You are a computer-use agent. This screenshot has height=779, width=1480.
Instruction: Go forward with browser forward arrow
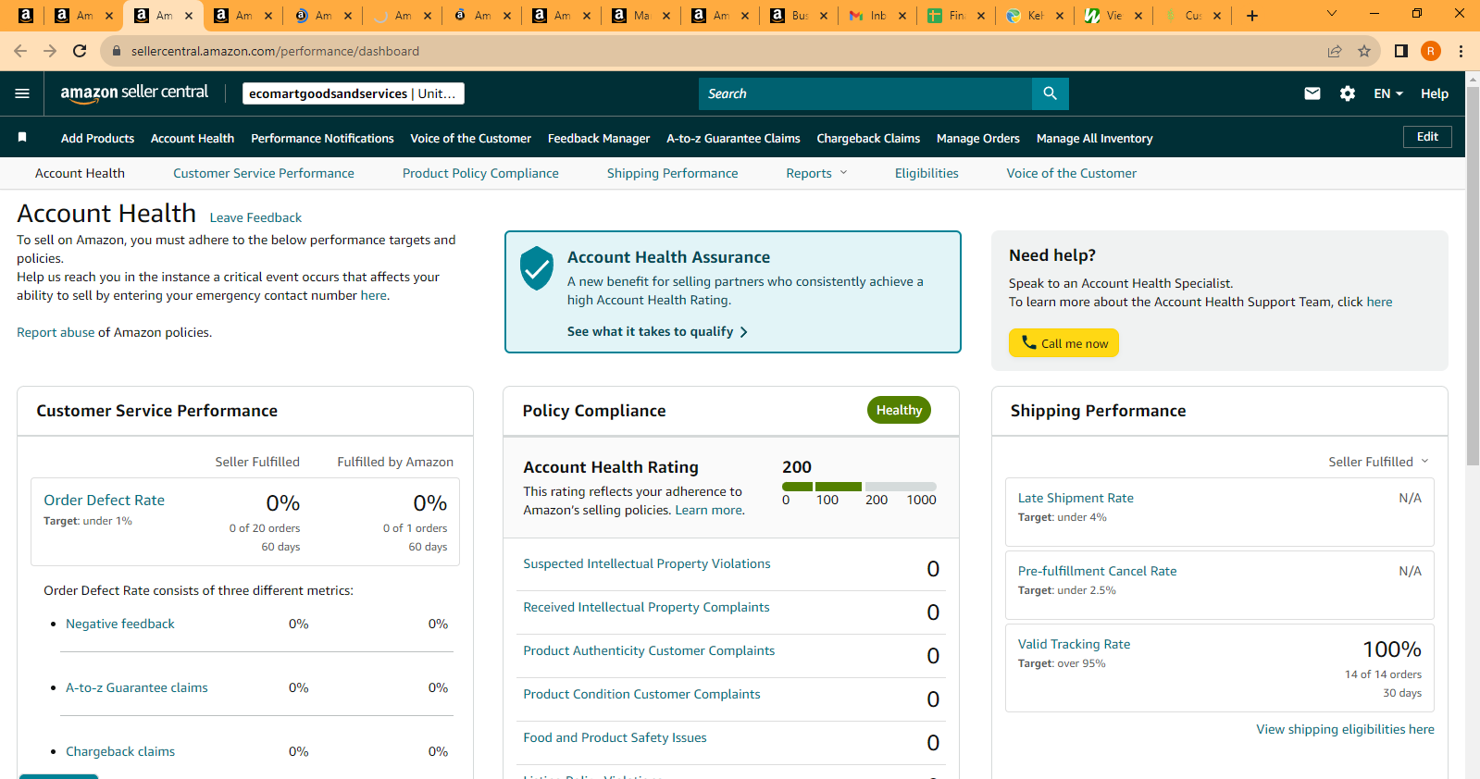pyautogui.click(x=50, y=51)
